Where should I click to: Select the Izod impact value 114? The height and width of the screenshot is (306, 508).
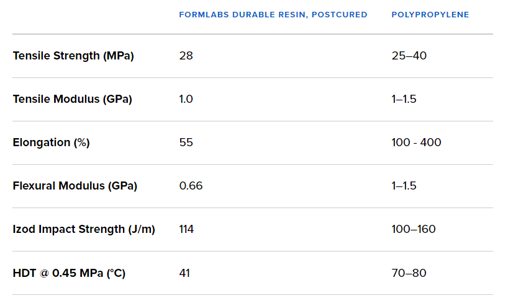point(186,229)
